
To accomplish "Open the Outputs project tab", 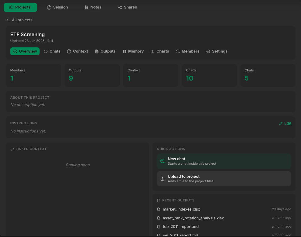I will click(x=105, y=51).
